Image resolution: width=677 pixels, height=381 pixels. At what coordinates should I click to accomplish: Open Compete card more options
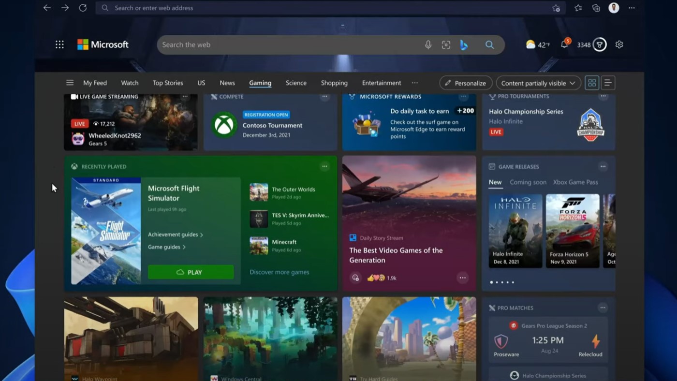click(x=324, y=96)
